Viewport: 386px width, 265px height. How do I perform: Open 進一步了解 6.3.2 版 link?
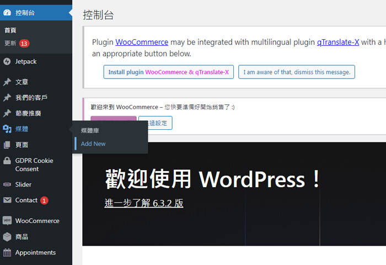(144, 203)
